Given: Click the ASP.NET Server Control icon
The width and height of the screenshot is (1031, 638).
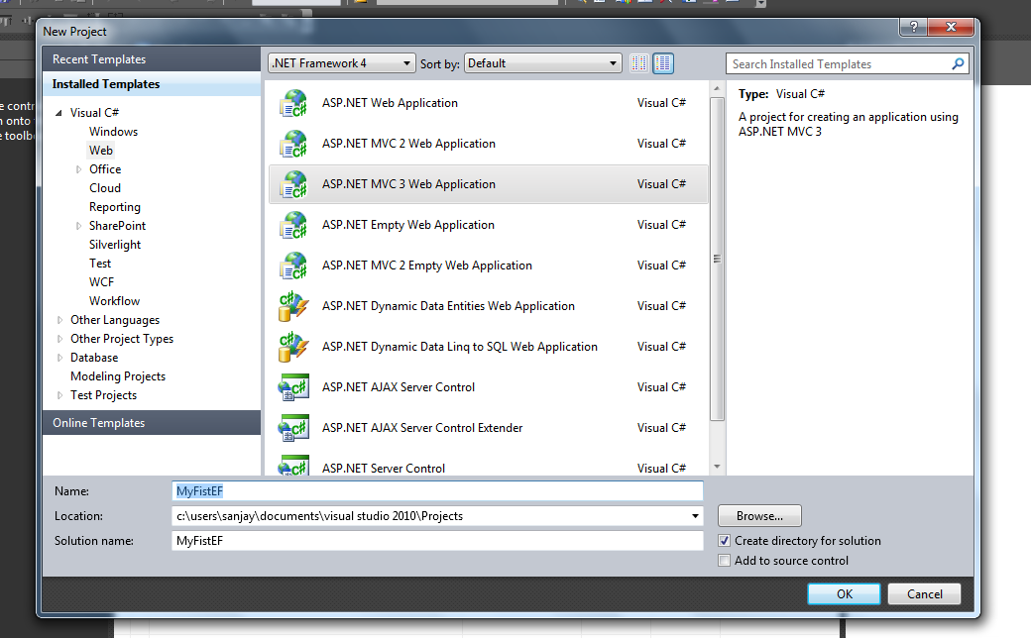Looking at the screenshot, I should pyautogui.click(x=293, y=466).
